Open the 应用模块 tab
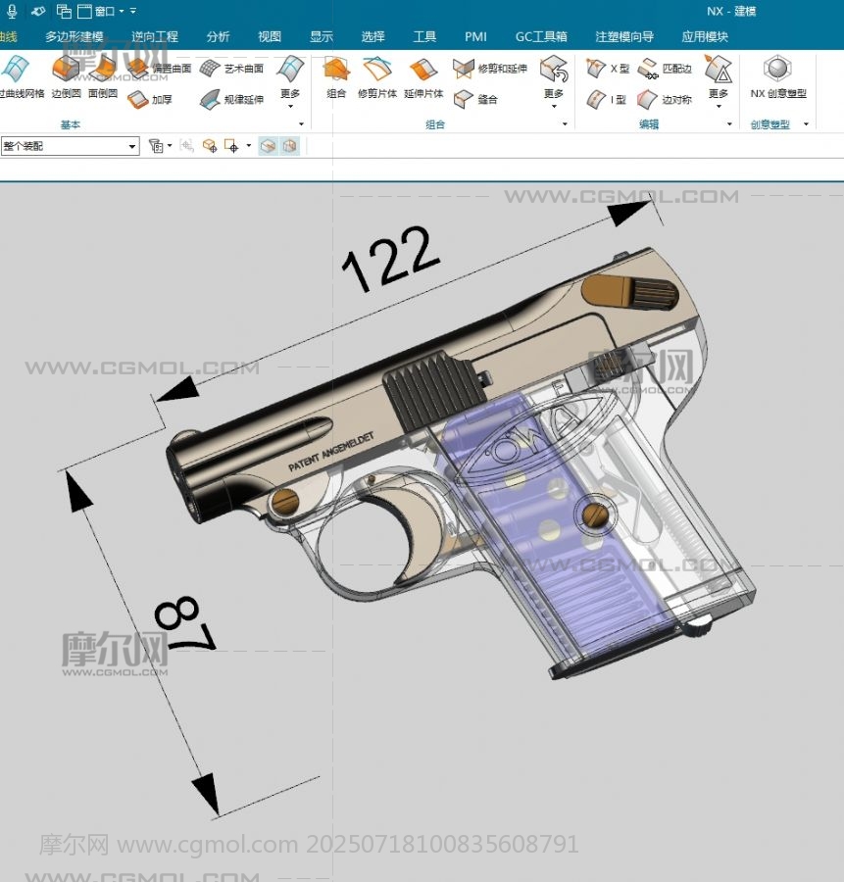This screenshot has width=844, height=882. 705,36
